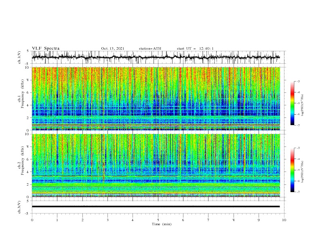Click the lower ch.2 color scale bar

tap(293, 170)
